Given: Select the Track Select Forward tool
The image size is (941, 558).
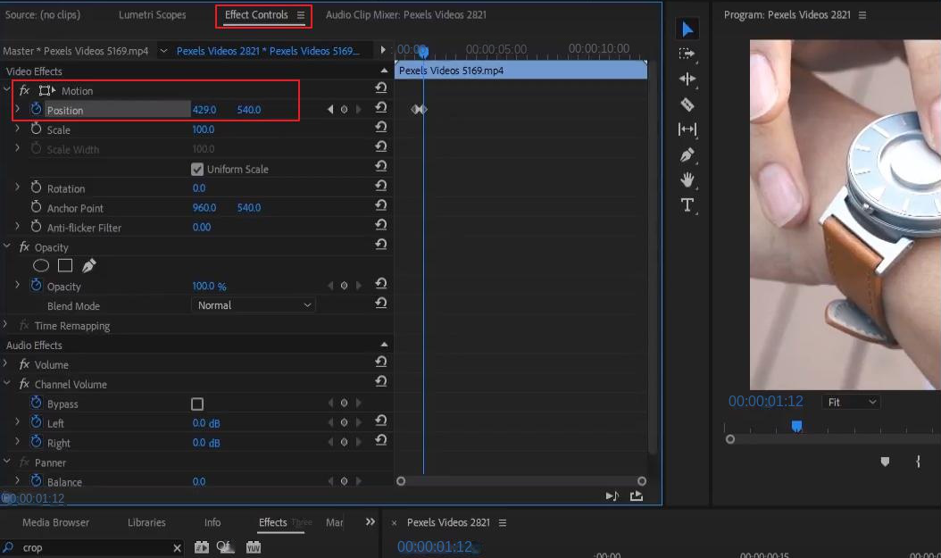Looking at the screenshot, I should pyautogui.click(x=687, y=54).
